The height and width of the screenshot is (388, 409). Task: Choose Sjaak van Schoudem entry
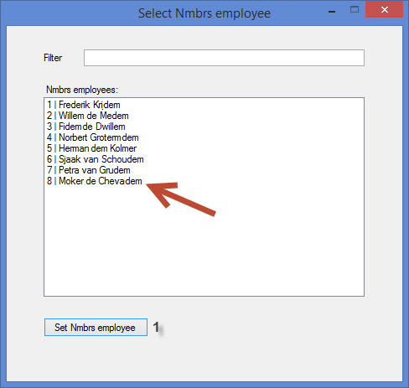(x=96, y=159)
